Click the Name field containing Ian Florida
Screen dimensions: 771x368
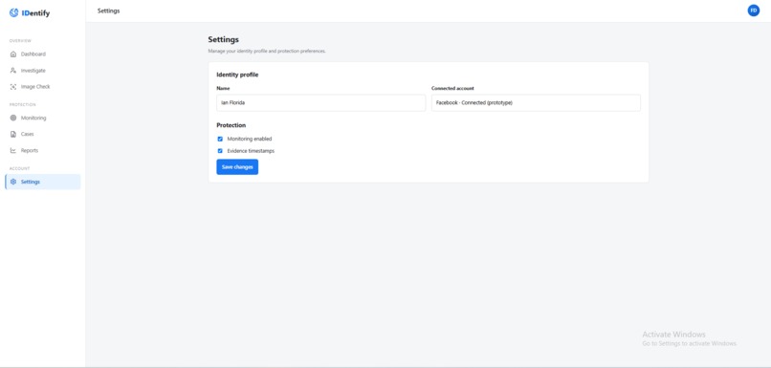pyautogui.click(x=320, y=102)
